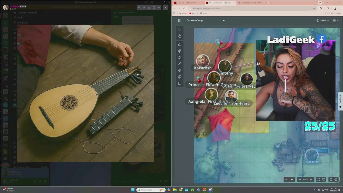Open more options in Discord image viewer
This screenshot has width=343, height=193.
click(x=159, y=8)
